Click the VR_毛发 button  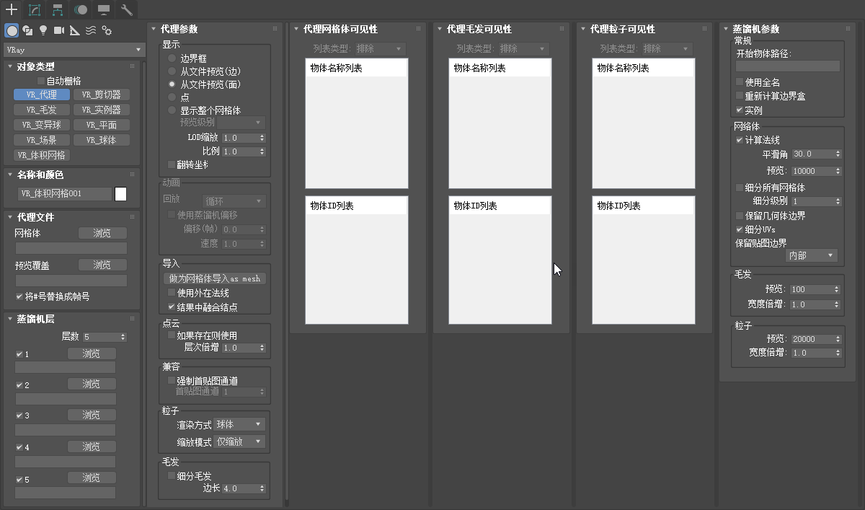coord(42,110)
